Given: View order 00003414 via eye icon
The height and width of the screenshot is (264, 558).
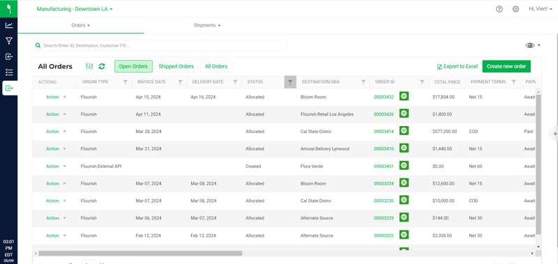Looking at the screenshot, I should pos(404,131).
